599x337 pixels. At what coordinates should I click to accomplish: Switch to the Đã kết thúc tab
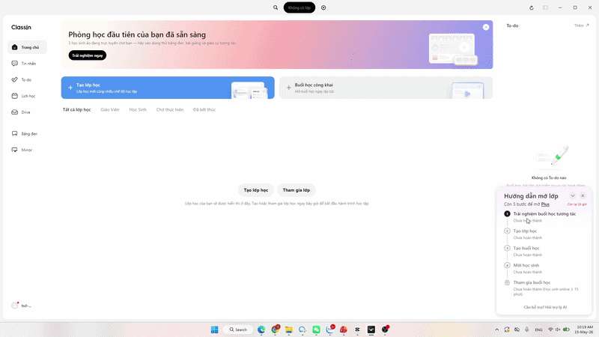point(204,109)
